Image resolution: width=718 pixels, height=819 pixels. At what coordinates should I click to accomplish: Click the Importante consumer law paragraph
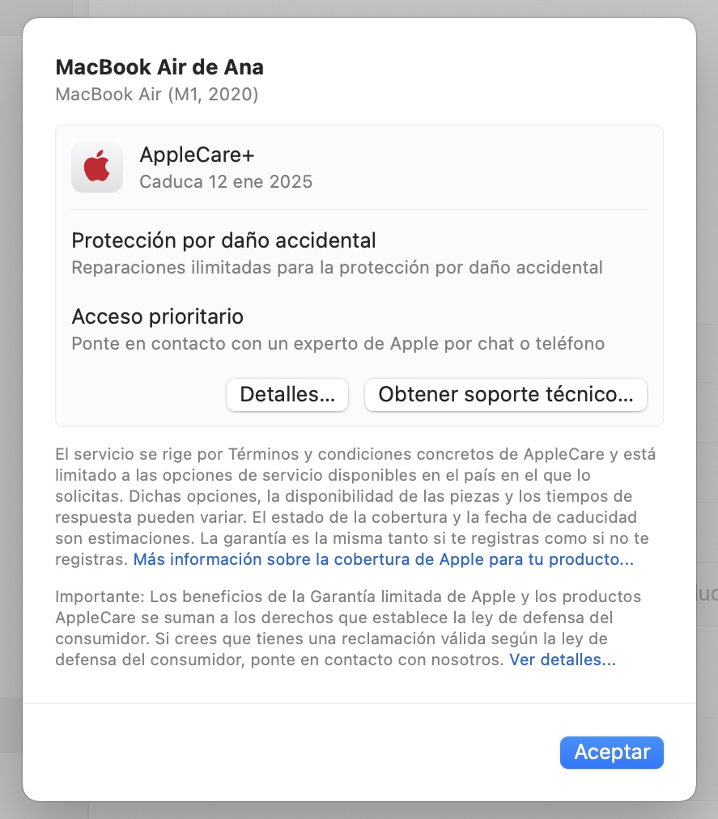[x=348, y=628]
